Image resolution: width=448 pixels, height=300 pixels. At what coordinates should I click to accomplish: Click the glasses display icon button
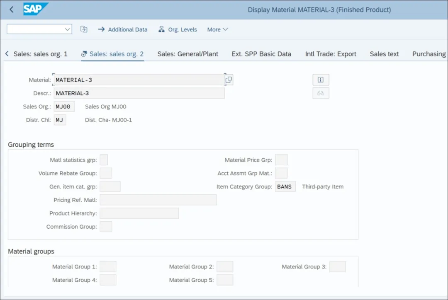click(x=321, y=93)
